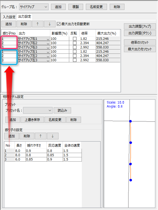Open the グループ名 サイドアップ dropdown
158x210 pixels.
pyautogui.click(x=34, y=7)
